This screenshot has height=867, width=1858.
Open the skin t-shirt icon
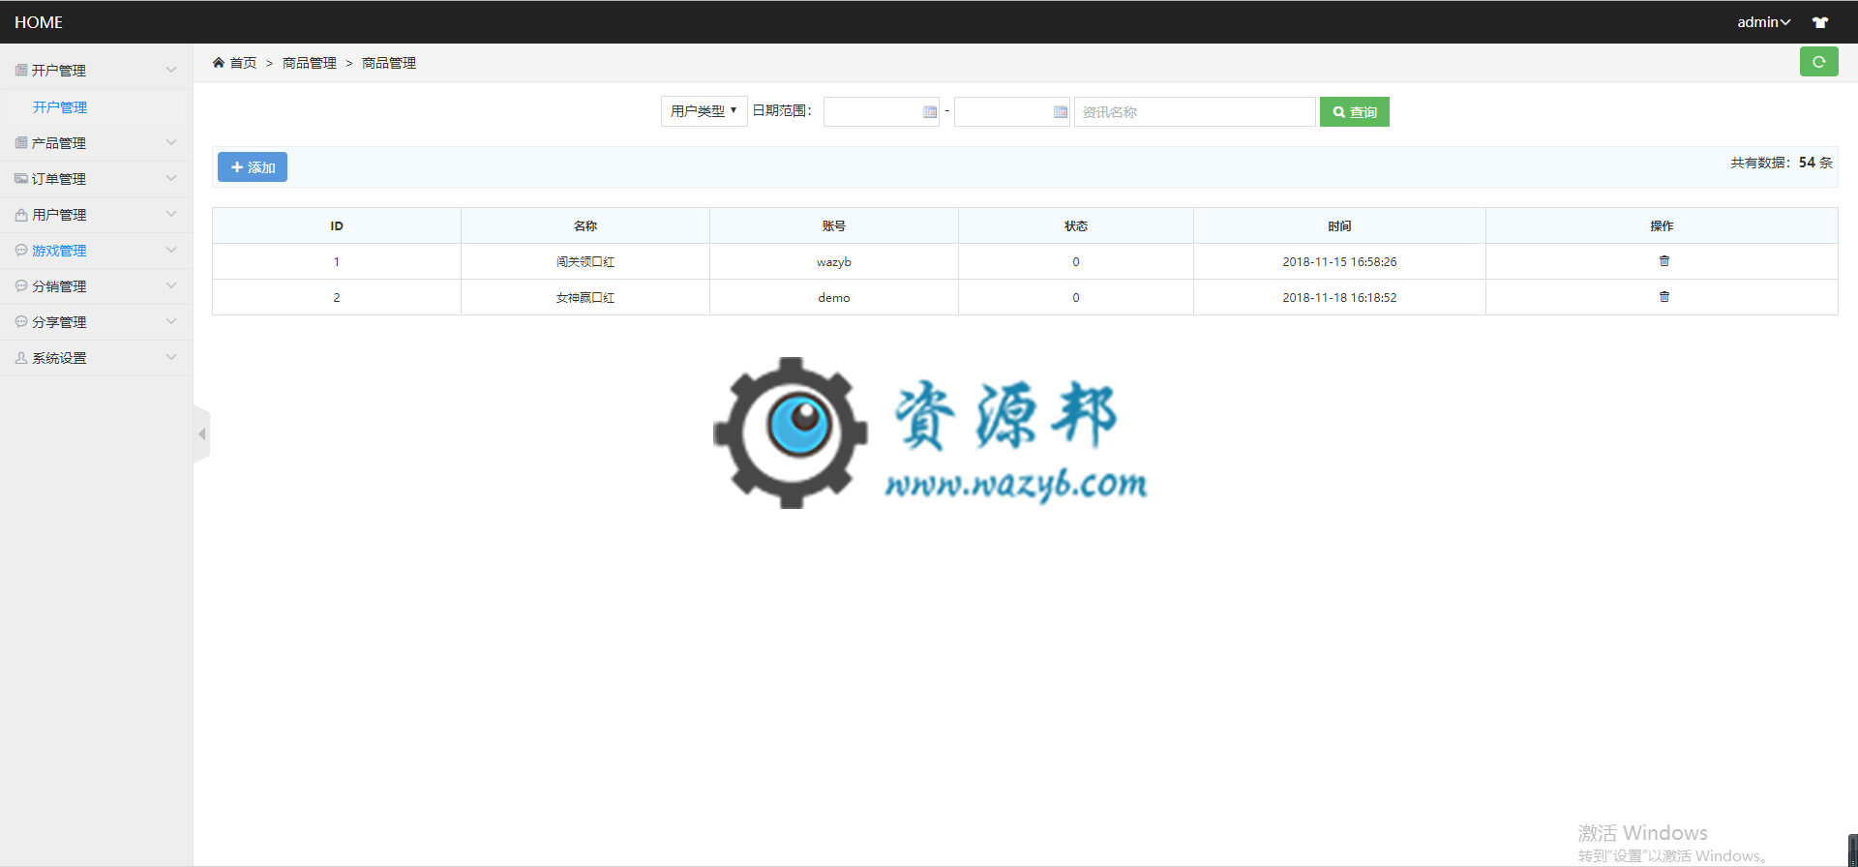(x=1820, y=22)
